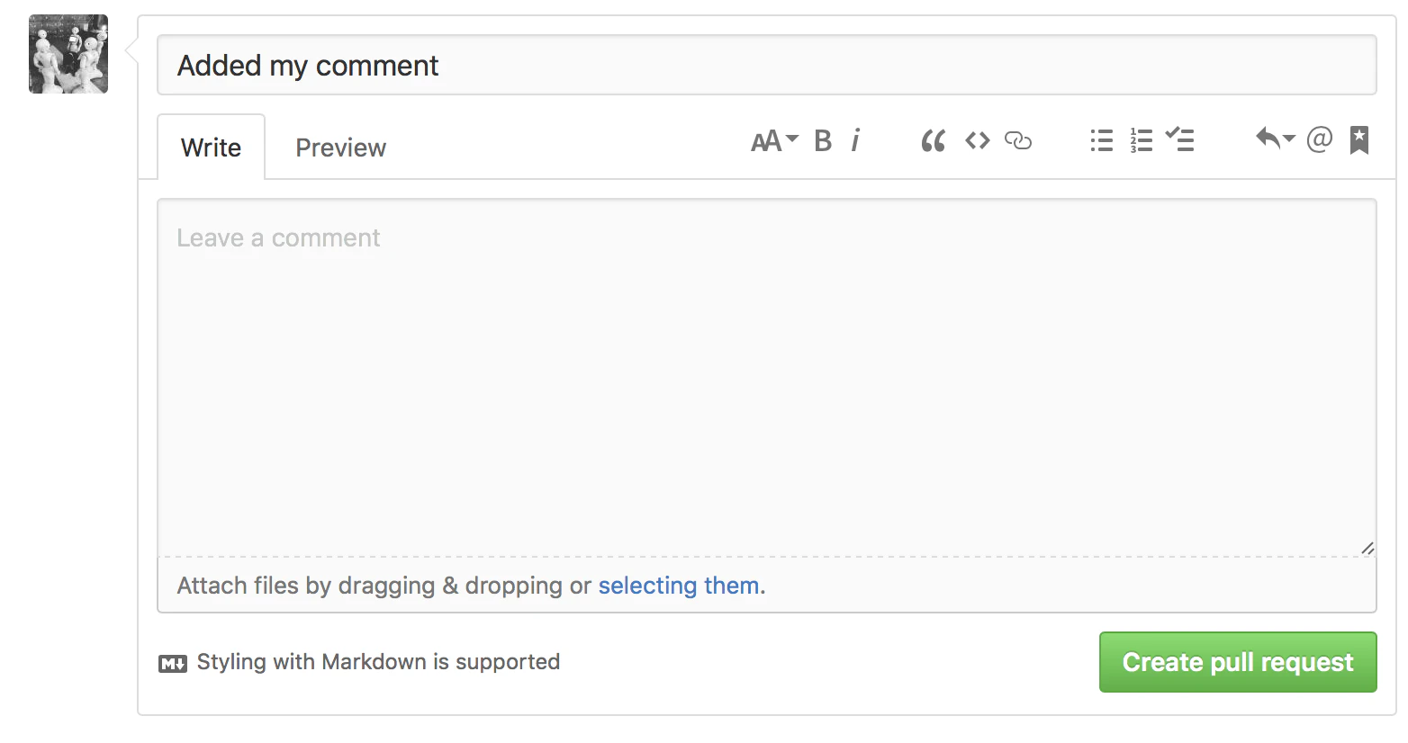This screenshot has height=743, width=1408.
Task: Click the Markdown logo icon
Action: tap(173, 664)
